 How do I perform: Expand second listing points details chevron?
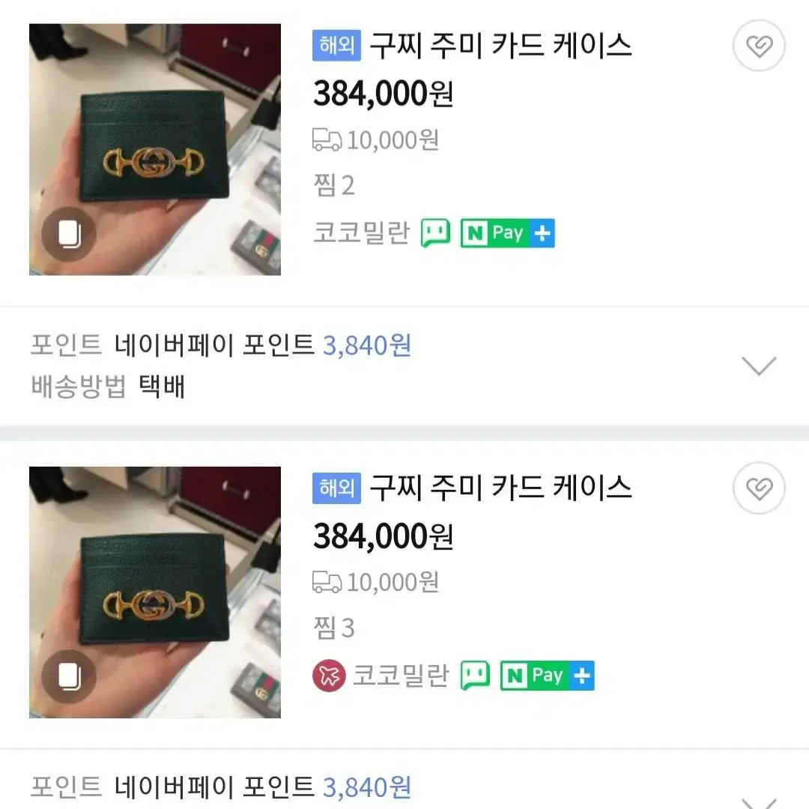pos(759,802)
